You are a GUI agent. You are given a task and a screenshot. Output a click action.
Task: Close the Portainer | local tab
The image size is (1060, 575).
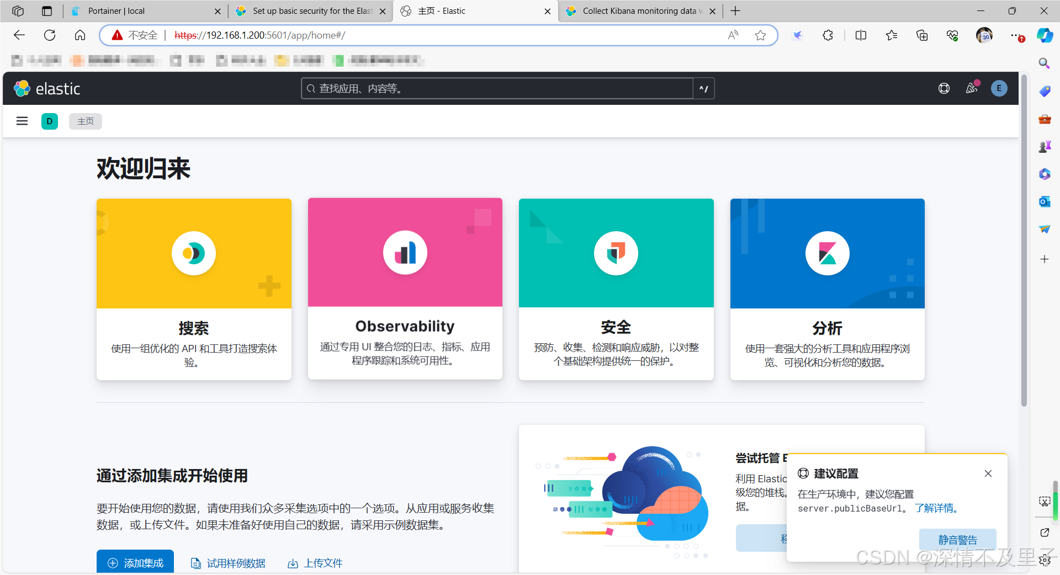[x=218, y=11]
